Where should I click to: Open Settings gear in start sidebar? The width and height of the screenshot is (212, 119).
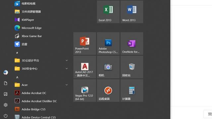coord(6,105)
